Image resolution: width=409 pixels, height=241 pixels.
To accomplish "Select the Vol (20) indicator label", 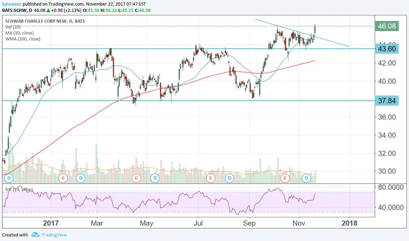I will tap(13, 27).
